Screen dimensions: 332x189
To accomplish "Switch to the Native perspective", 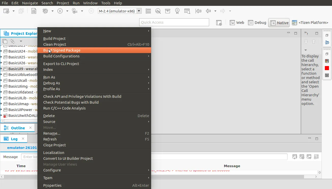I will [279, 23].
